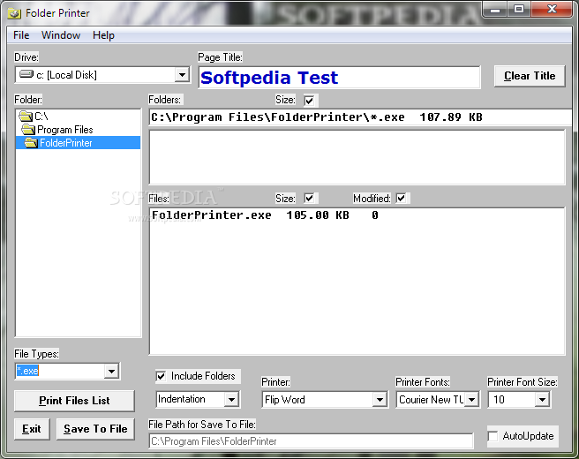The width and height of the screenshot is (579, 459).
Task: Click the local disk drive icon
Action: pyautogui.click(x=26, y=74)
